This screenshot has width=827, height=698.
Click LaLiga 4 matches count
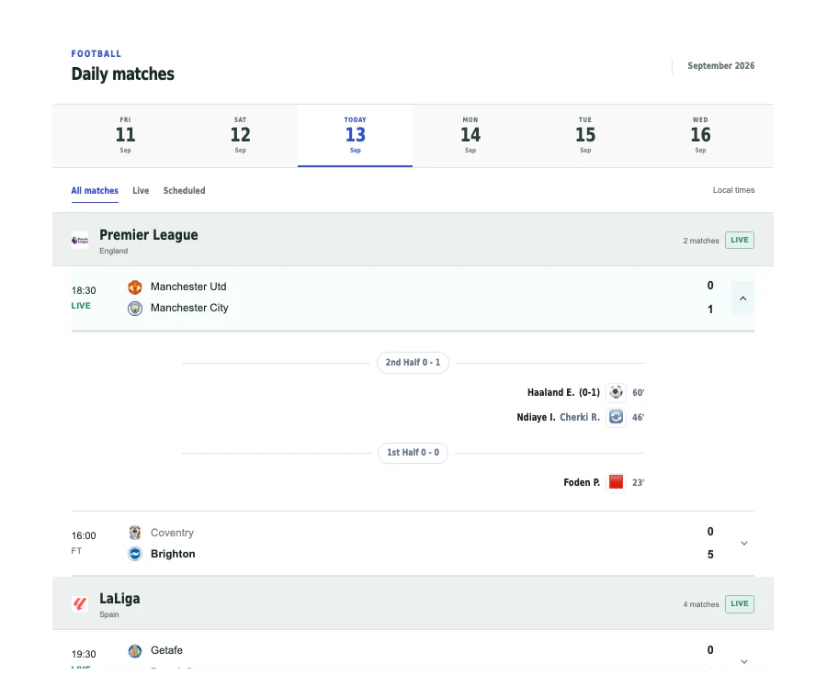point(701,604)
